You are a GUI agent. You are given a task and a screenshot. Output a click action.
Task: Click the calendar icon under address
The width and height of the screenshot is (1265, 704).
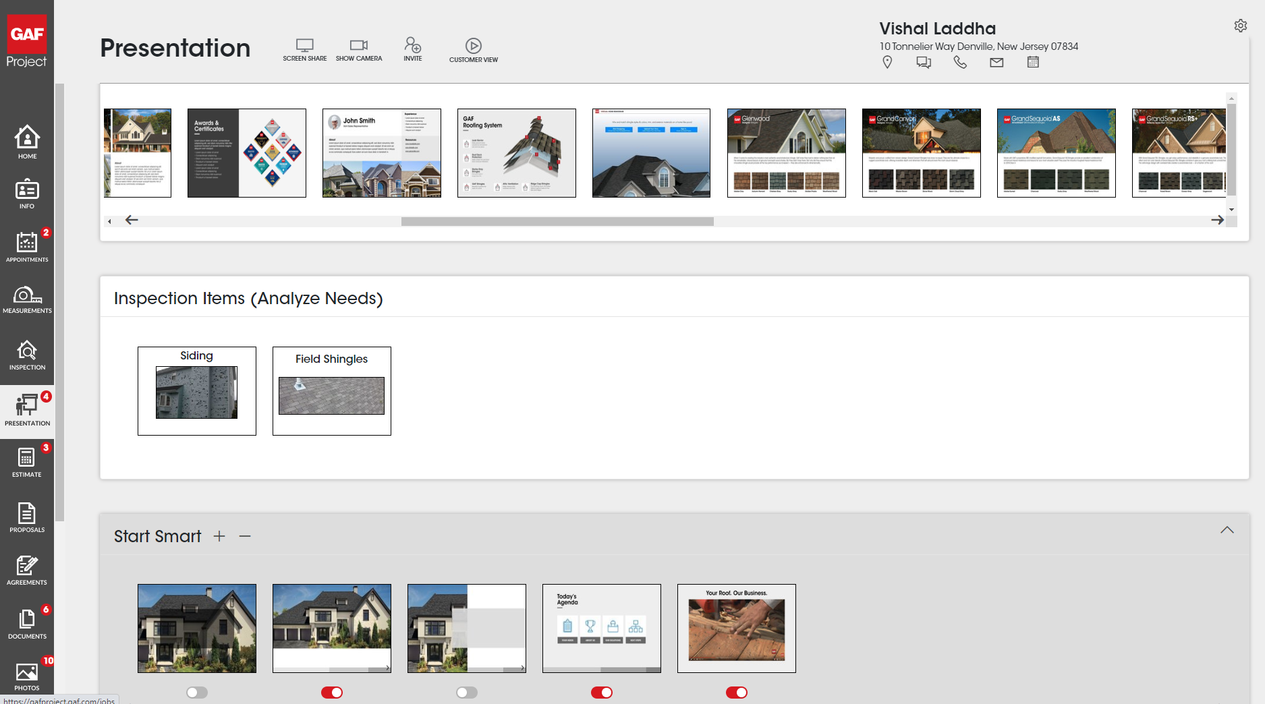tap(1033, 62)
